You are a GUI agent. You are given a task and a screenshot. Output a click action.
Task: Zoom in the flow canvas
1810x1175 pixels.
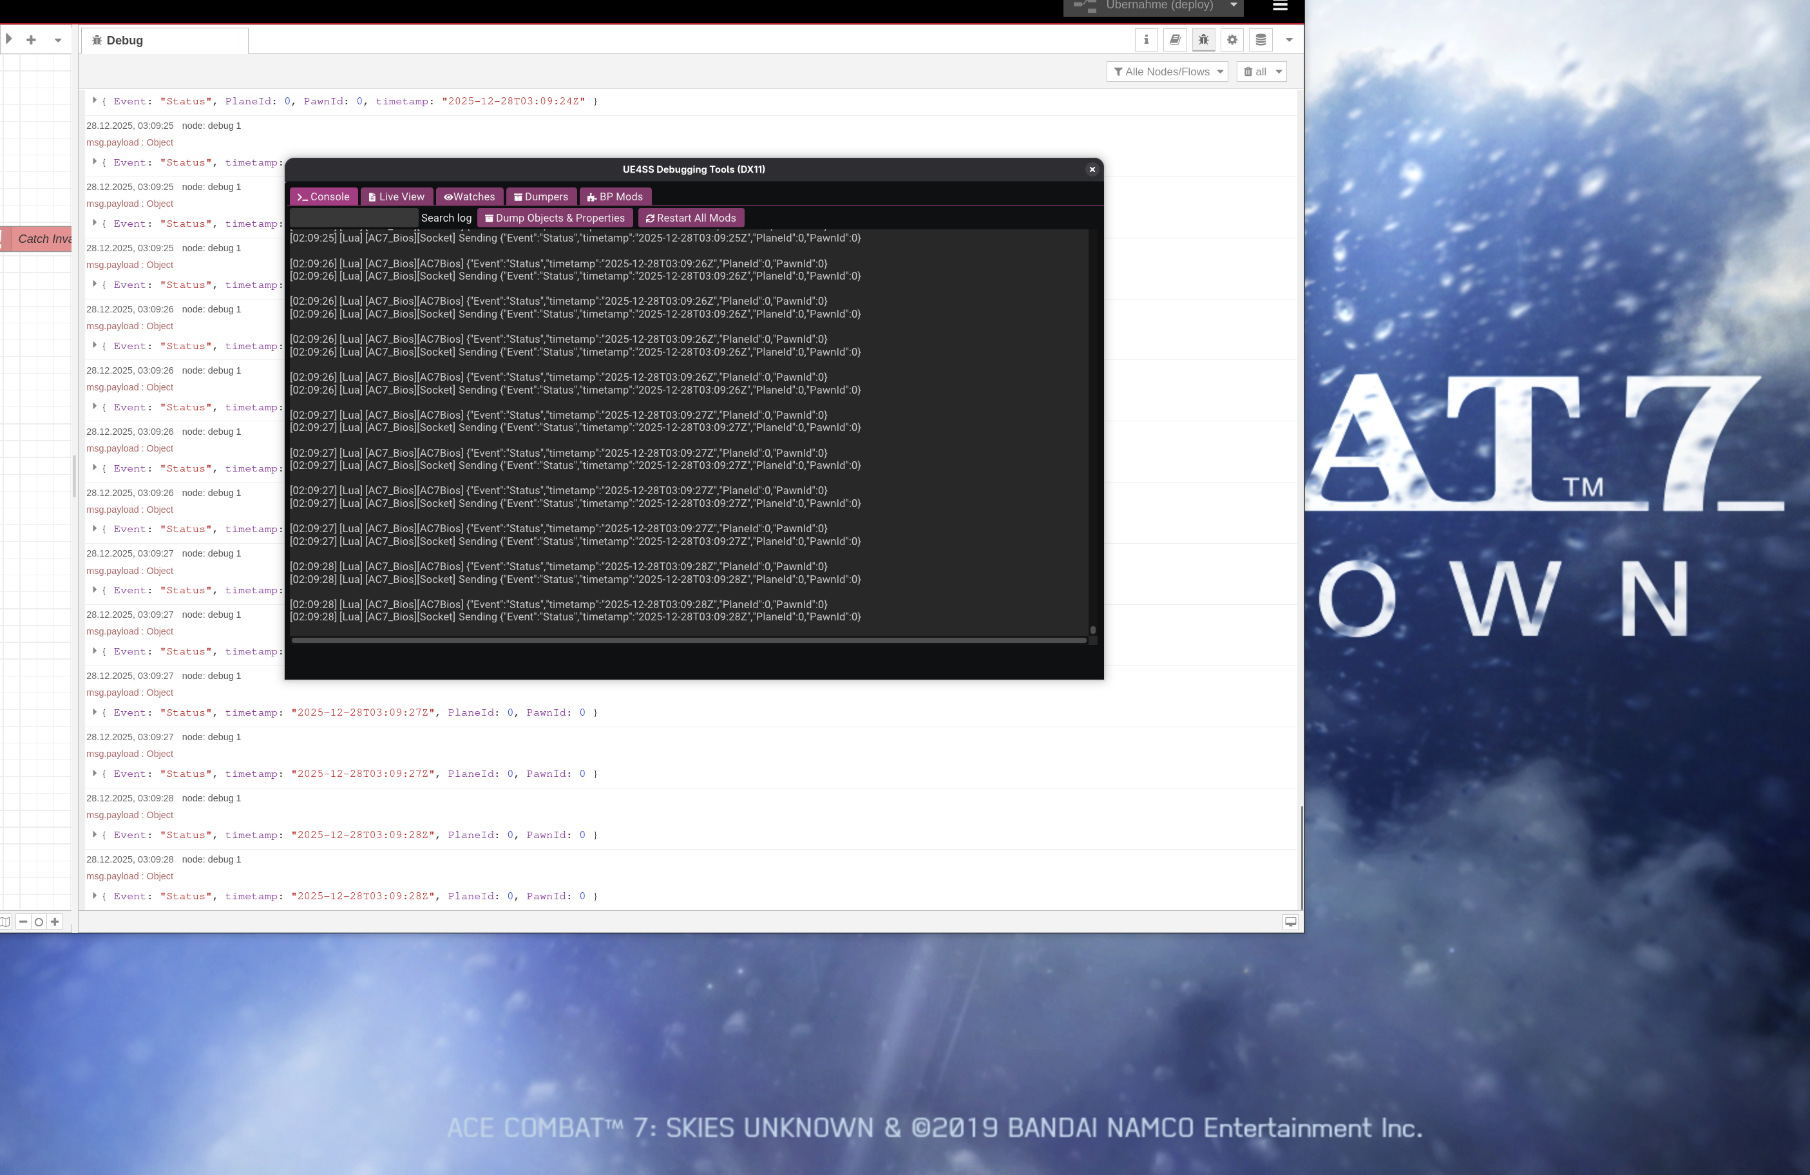55,922
